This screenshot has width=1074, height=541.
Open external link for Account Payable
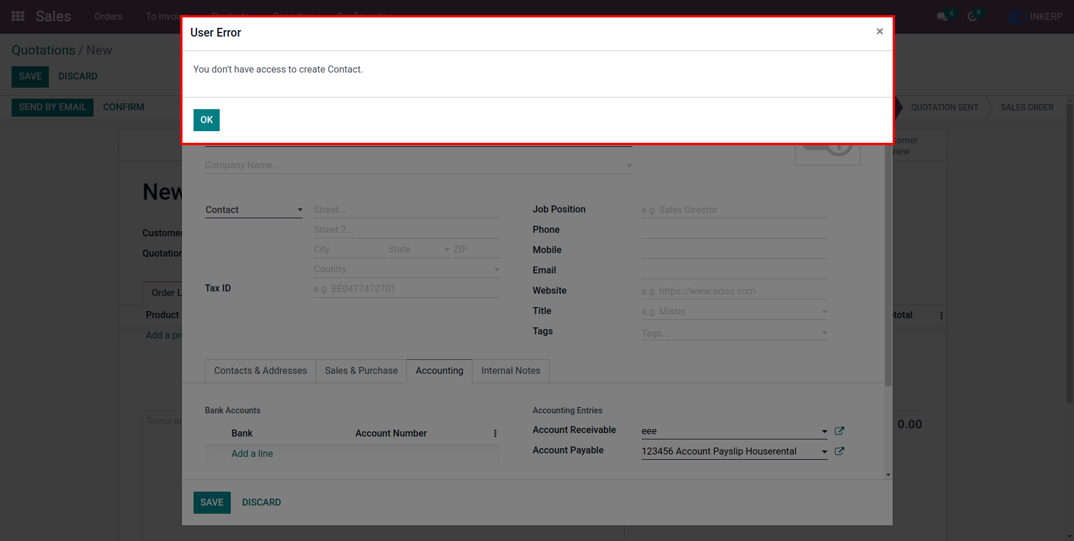click(x=839, y=451)
